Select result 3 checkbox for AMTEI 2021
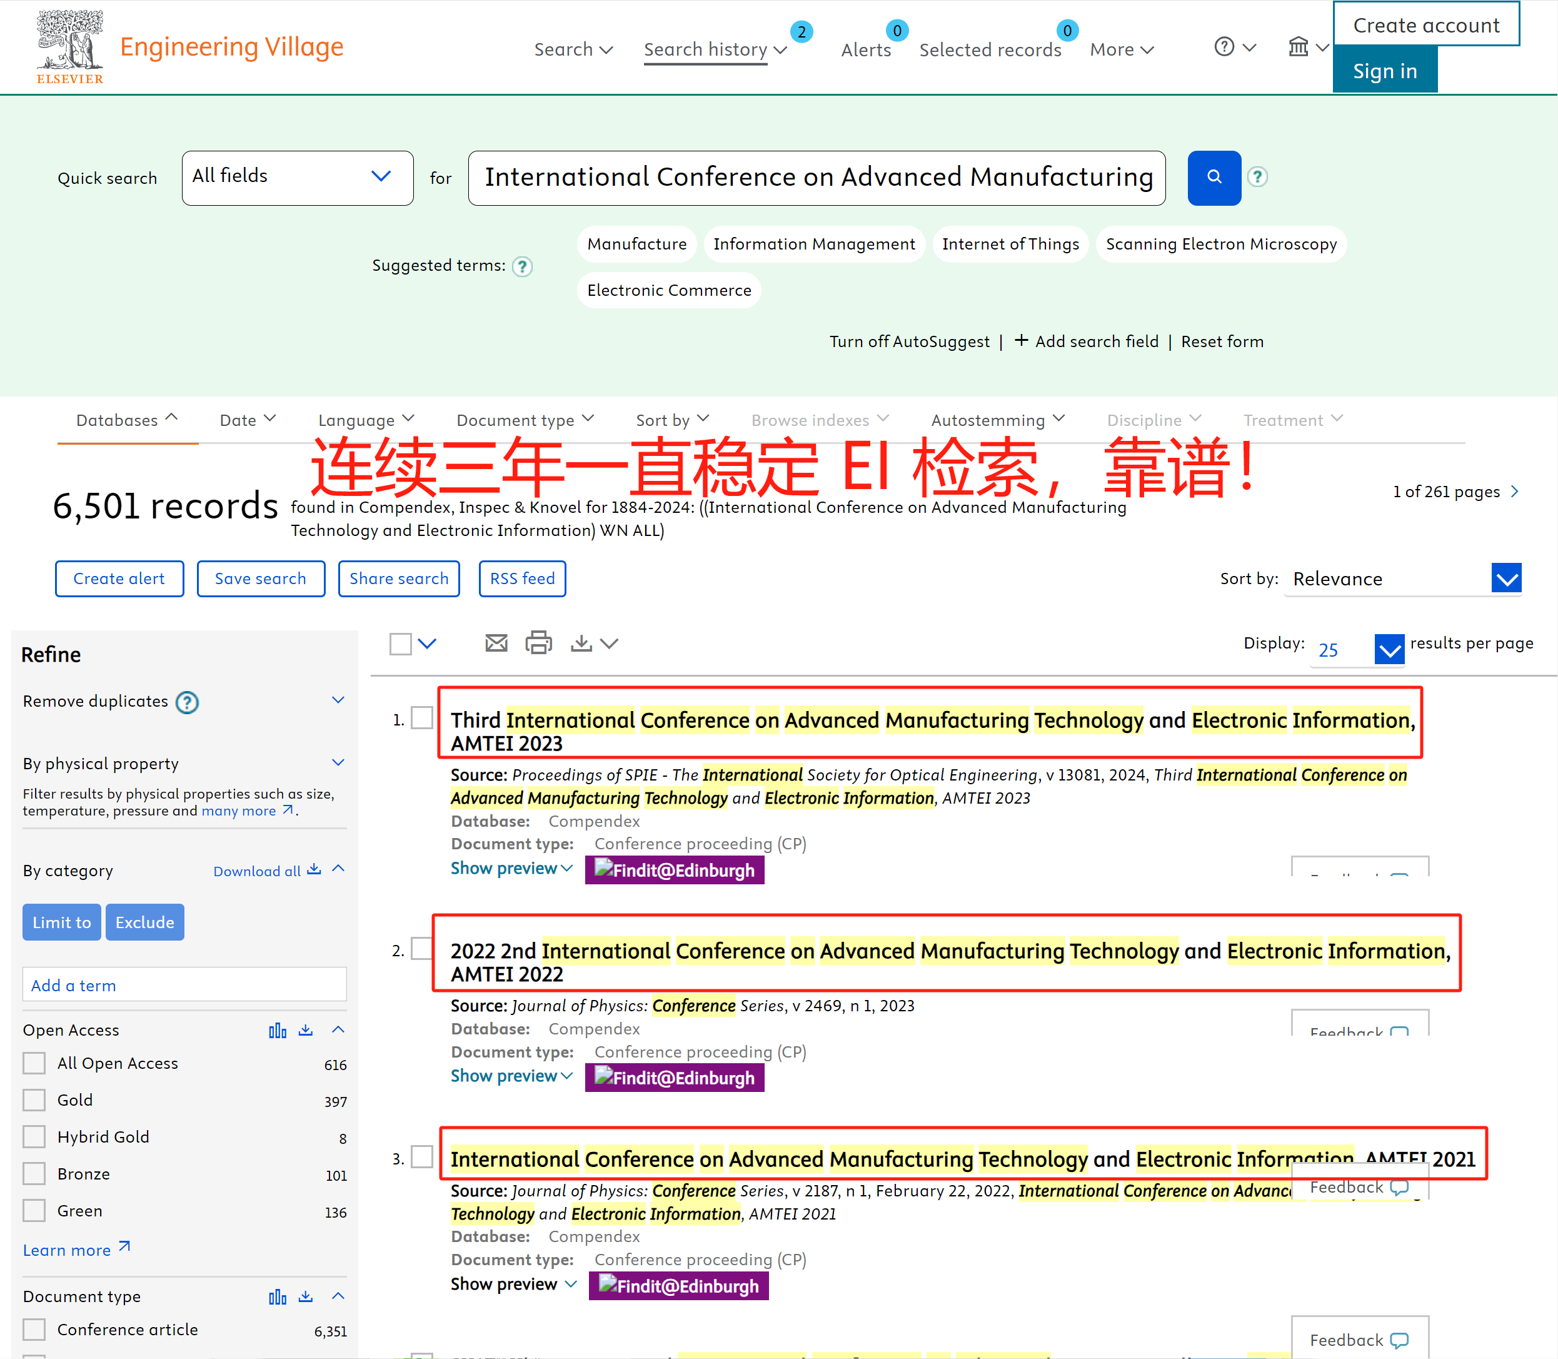The width and height of the screenshot is (1558, 1359). tap(421, 1156)
